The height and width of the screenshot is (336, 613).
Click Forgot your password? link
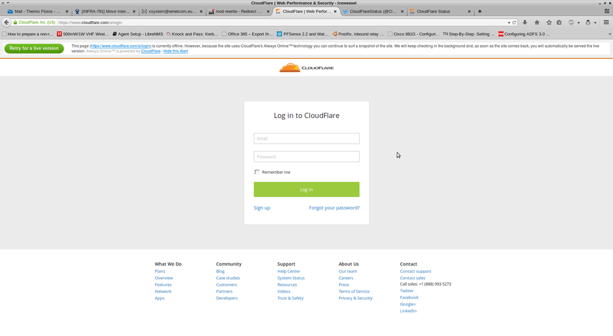(x=334, y=208)
